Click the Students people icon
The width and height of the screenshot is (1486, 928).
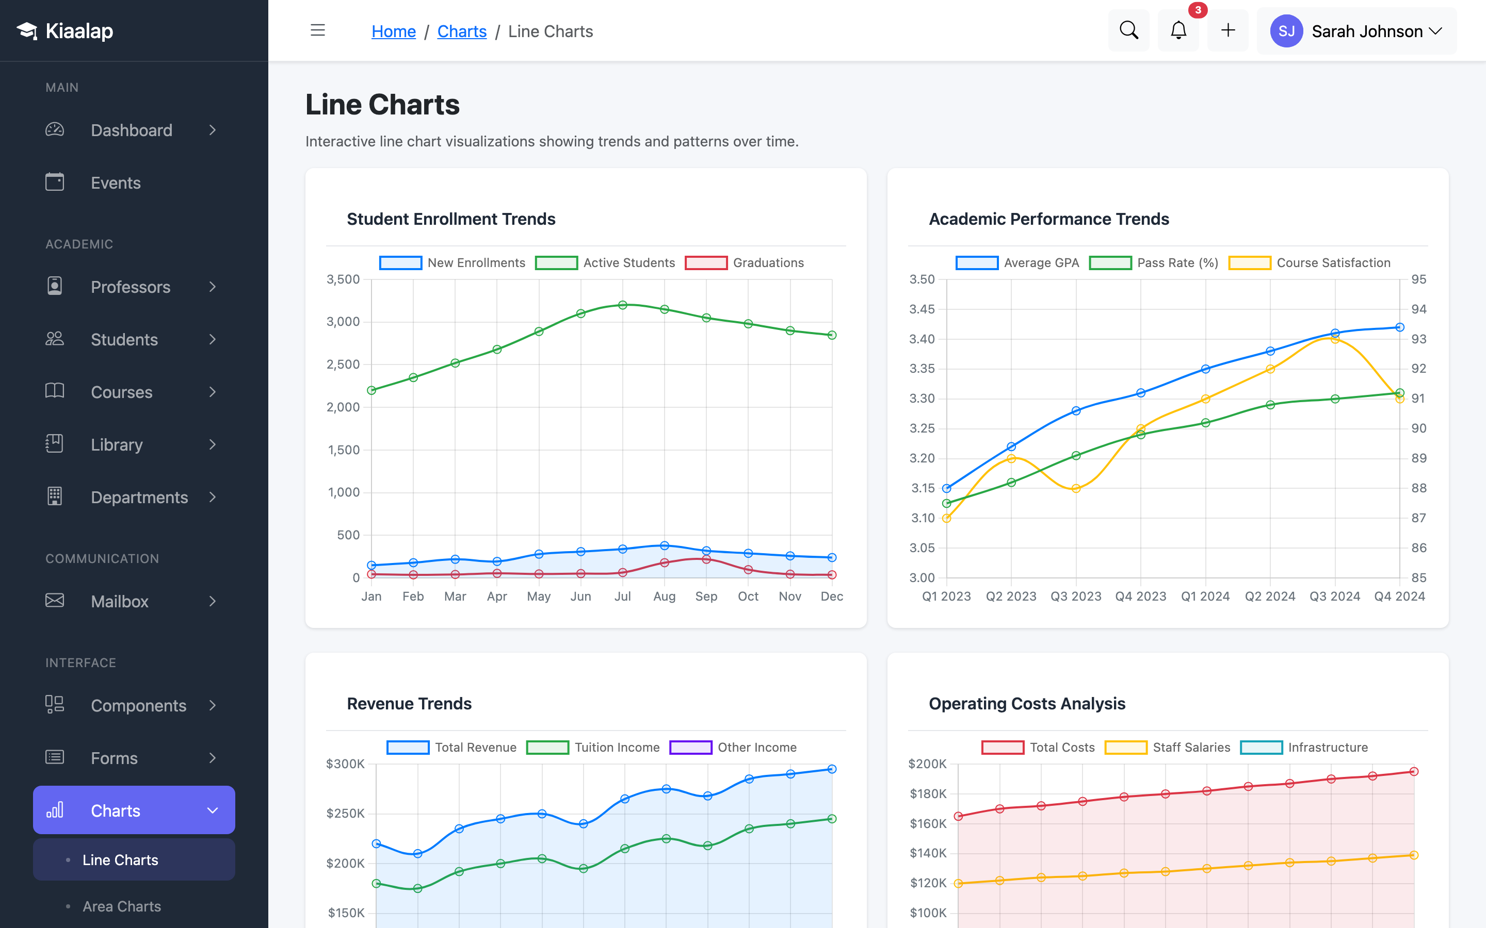coord(55,339)
